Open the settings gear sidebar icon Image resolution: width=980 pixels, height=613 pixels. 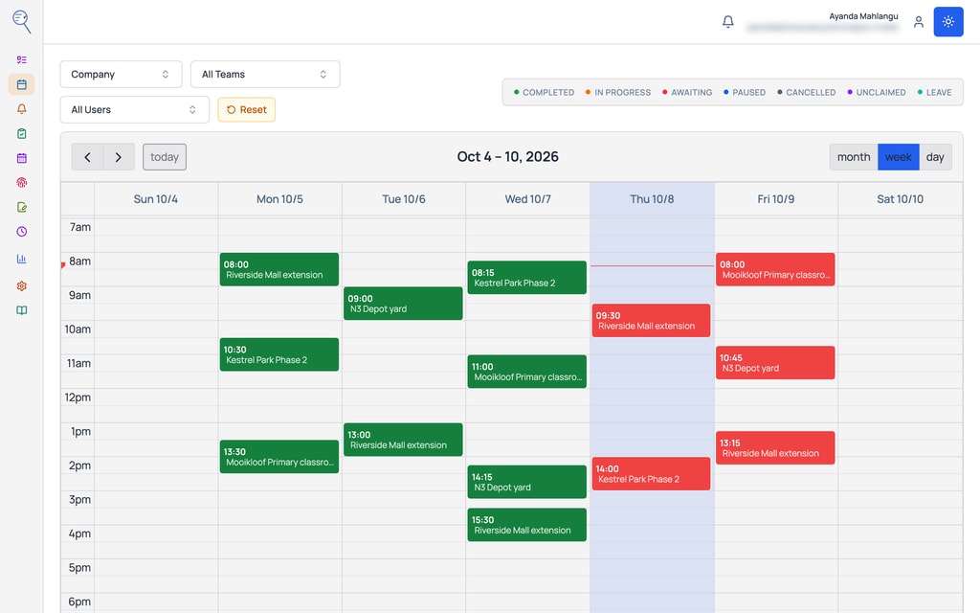click(21, 285)
